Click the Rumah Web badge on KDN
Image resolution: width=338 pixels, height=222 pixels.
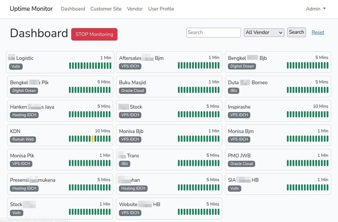[23, 139]
